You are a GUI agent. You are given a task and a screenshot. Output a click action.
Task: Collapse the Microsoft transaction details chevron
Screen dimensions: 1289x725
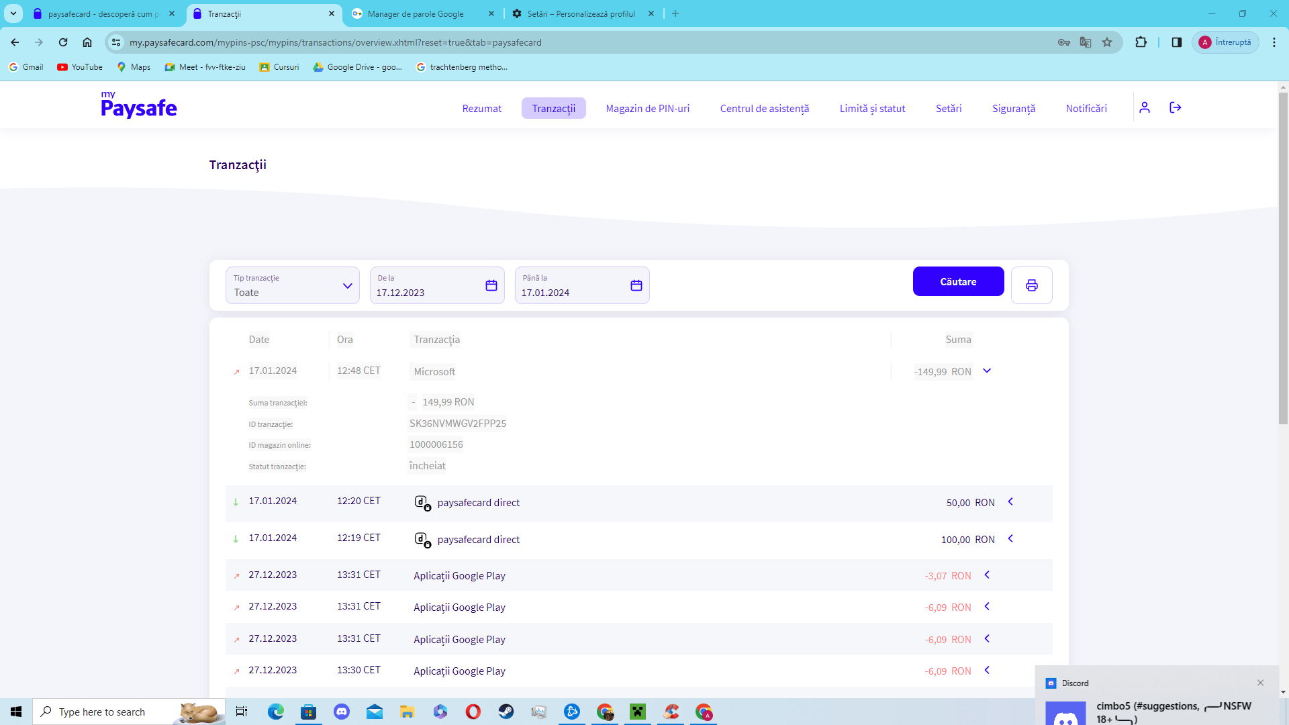987,371
